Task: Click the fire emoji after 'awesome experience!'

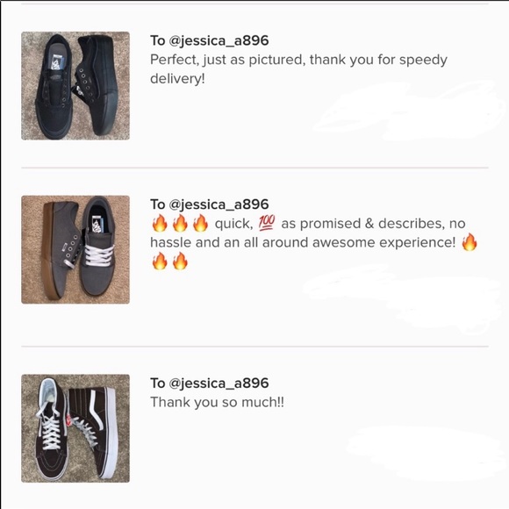Action: coord(470,242)
